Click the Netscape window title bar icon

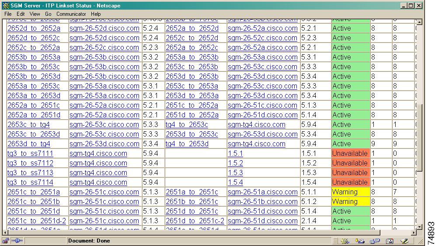(6, 6)
